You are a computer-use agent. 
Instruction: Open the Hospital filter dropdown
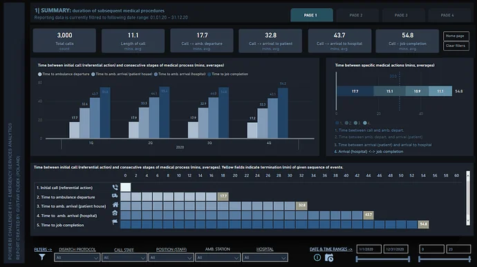click(265, 257)
